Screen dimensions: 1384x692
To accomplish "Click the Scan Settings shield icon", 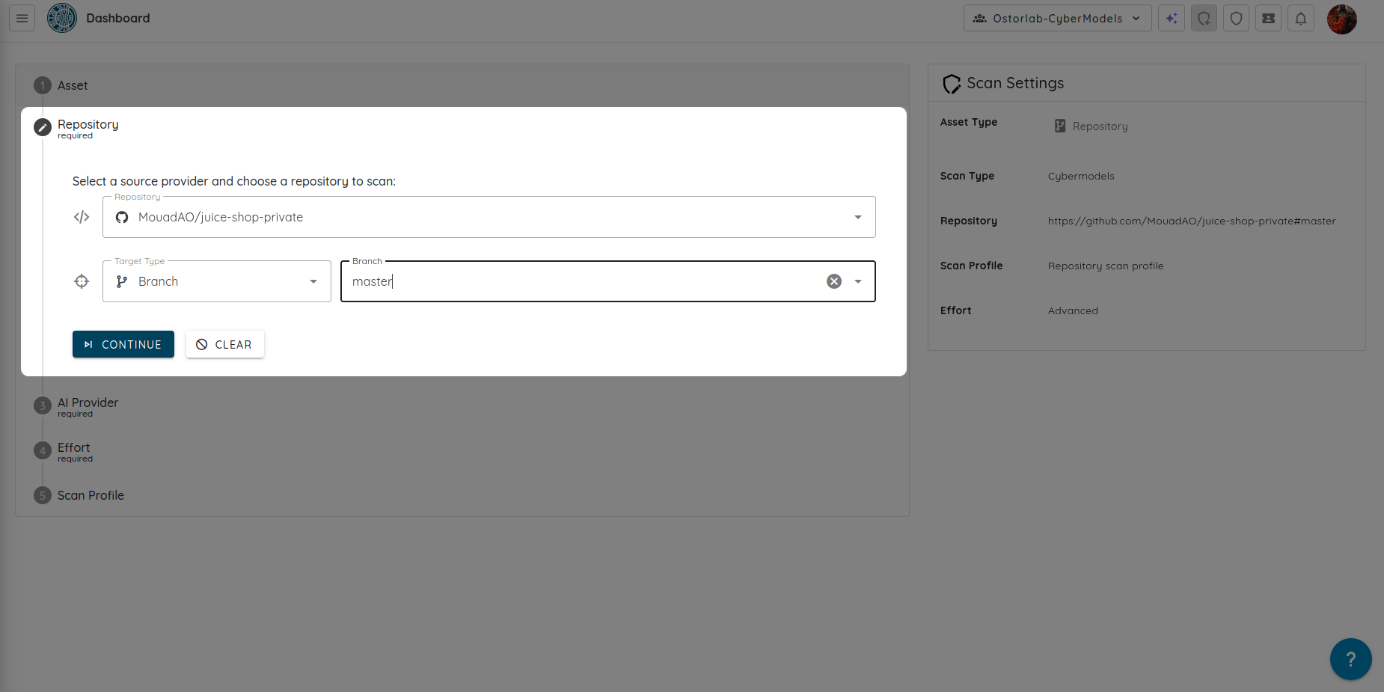I will (x=952, y=84).
